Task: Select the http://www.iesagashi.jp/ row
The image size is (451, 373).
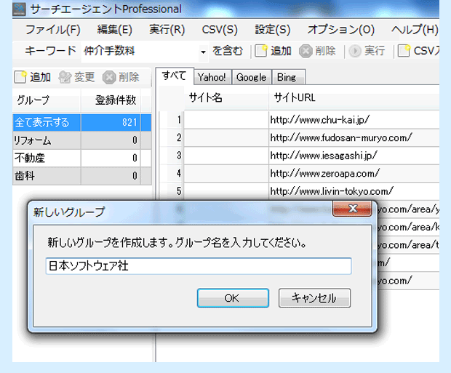Action: [x=299, y=156]
